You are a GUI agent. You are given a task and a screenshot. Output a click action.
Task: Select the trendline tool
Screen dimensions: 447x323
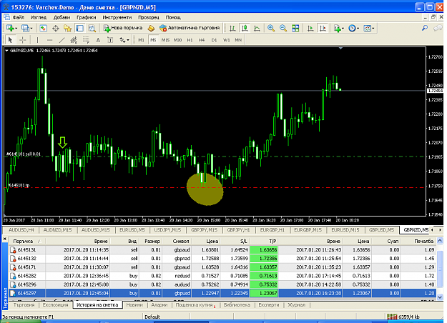point(62,40)
